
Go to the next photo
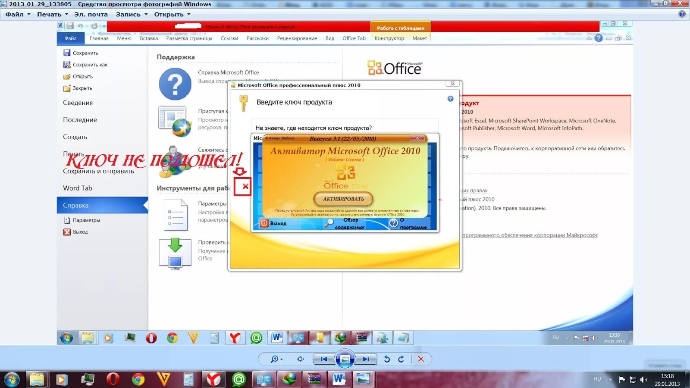coord(366,359)
